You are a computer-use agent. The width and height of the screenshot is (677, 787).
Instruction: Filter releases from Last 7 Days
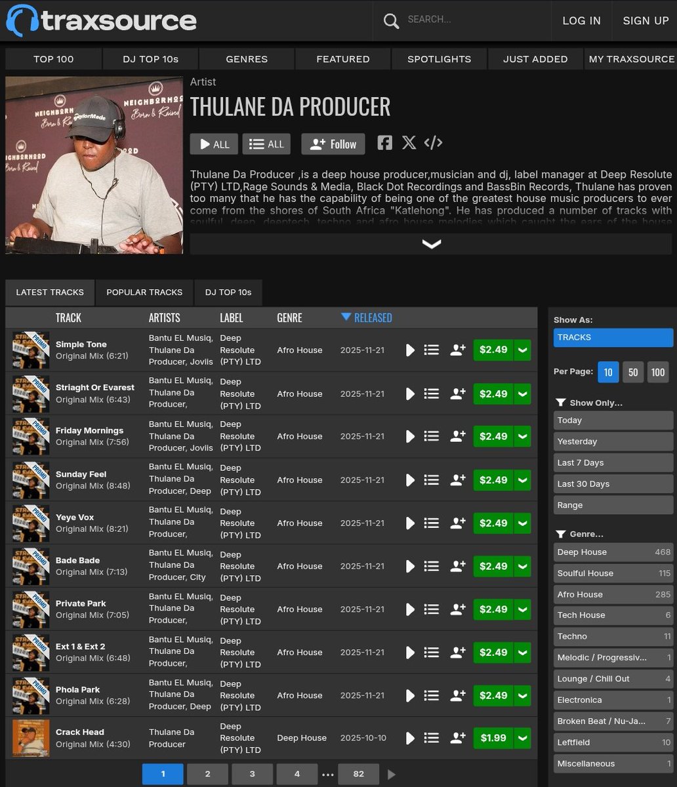point(613,462)
